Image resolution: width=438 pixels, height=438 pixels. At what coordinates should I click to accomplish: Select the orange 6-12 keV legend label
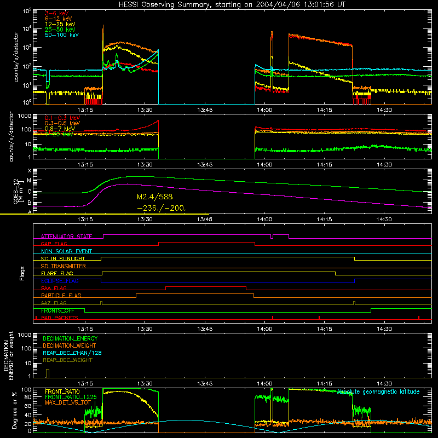(59, 19)
